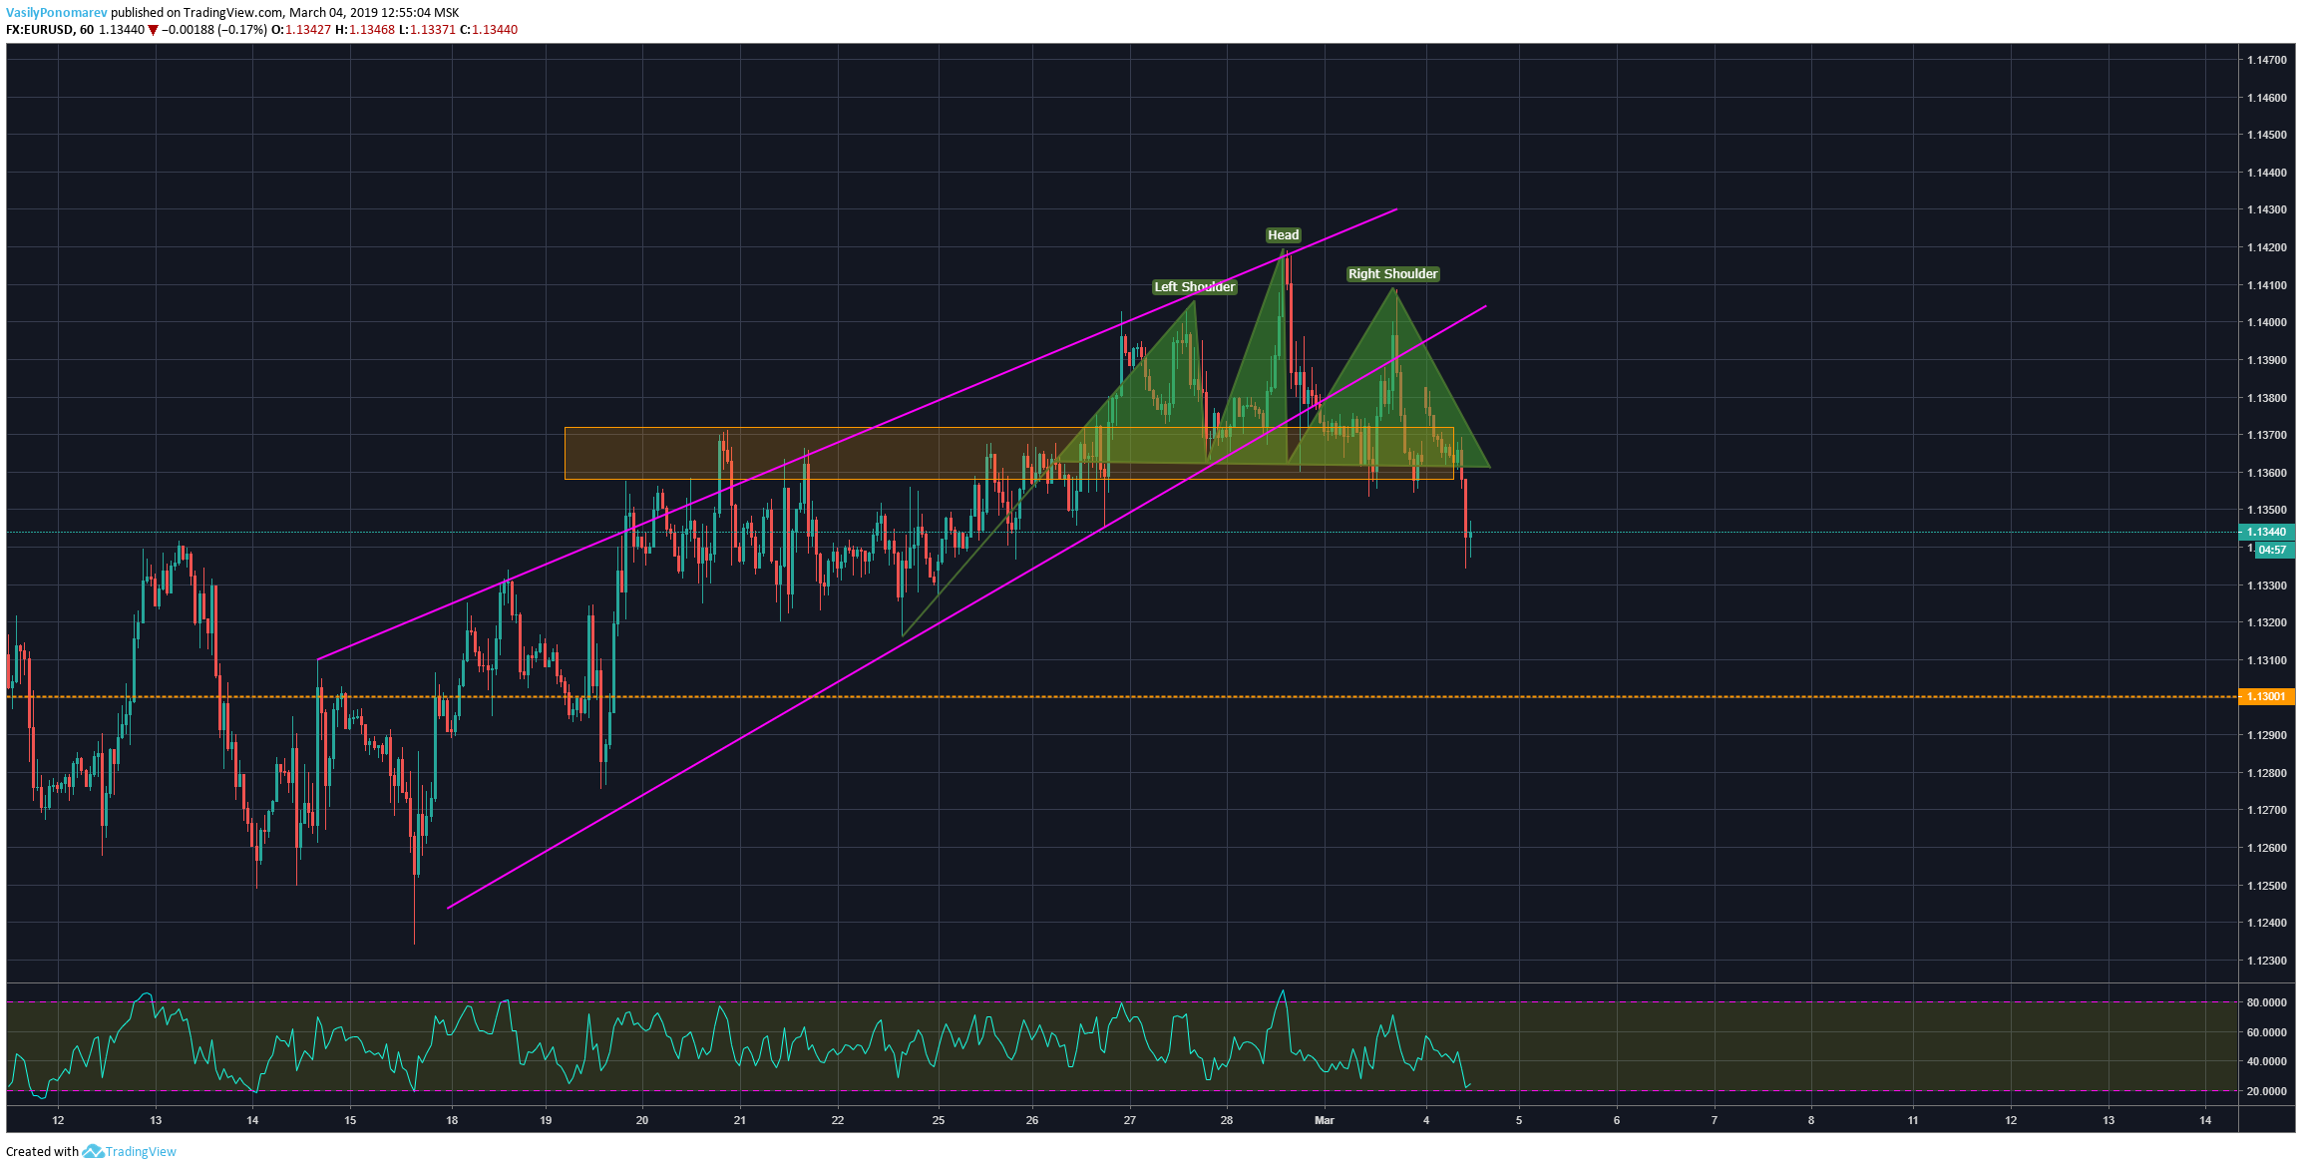Click the 1.14700 price axis label
2302x1169 pixels.
click(2266, 60)
